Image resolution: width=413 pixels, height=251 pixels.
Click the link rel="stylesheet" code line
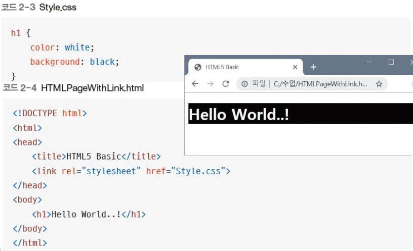[x=131, y=171]
